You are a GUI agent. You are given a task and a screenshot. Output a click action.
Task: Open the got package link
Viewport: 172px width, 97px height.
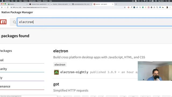coord(56,84)
